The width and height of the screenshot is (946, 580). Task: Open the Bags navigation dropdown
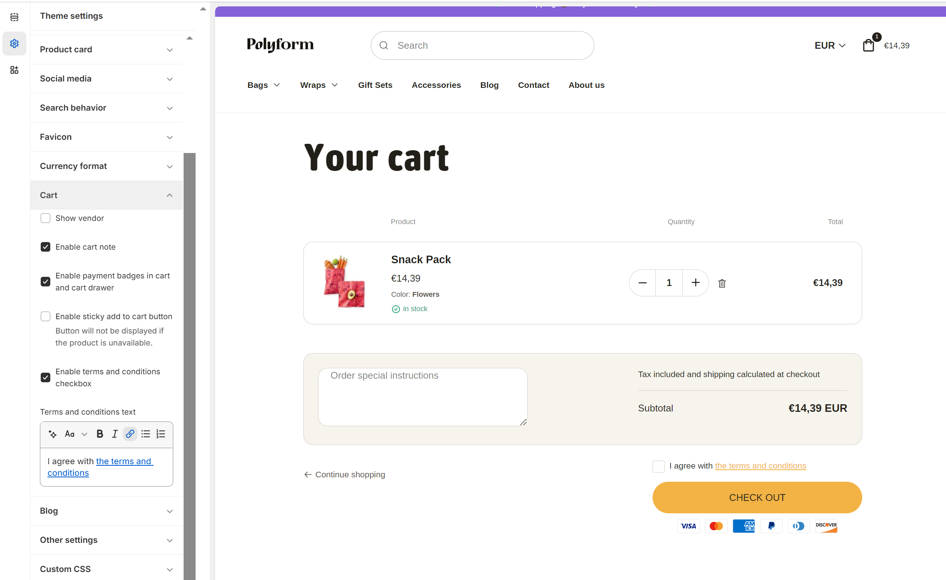263,85
